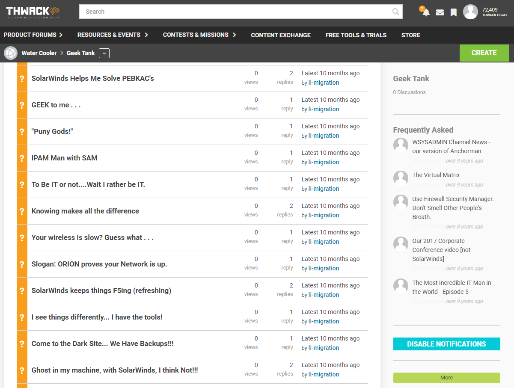
Task: Focus the Search input field
Action: (241, 12)
